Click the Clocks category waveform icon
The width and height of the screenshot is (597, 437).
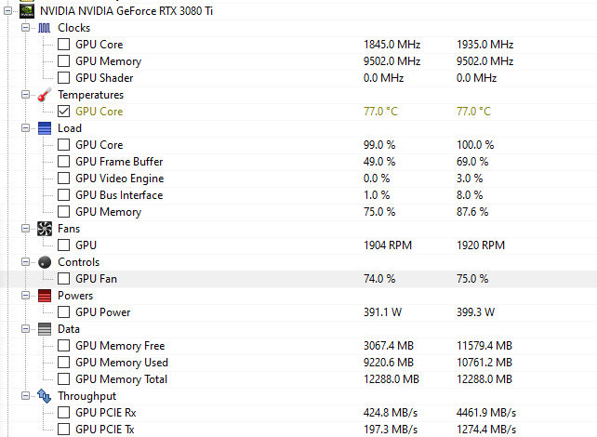click(x=45, y=28)
